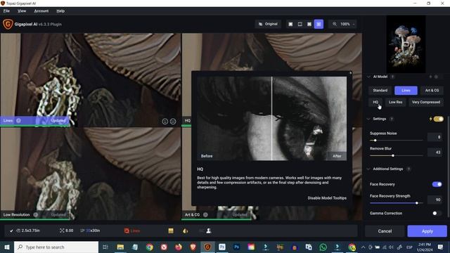Select the Standard AI model

tap(380, 91)
